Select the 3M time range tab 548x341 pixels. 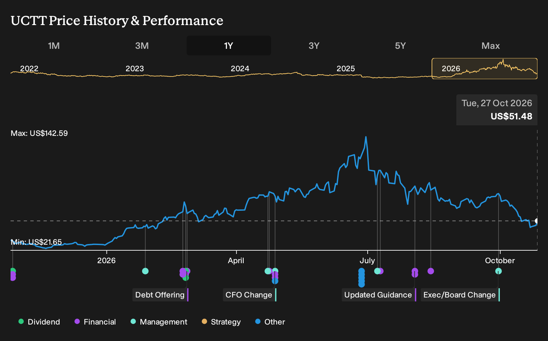click(142, 46)
